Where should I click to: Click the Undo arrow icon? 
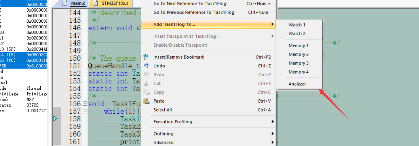point(146,66)
